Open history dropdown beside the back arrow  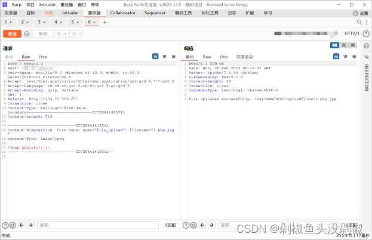tap(66, 33)
